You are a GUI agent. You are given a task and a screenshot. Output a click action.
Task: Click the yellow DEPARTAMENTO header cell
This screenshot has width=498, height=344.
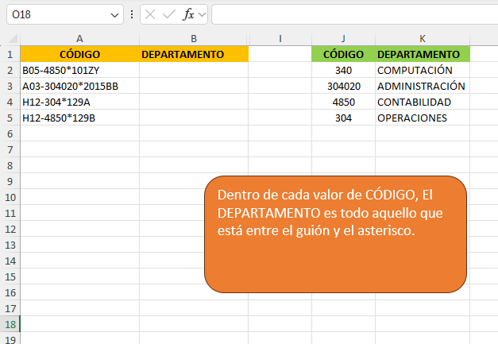[194, 54]
